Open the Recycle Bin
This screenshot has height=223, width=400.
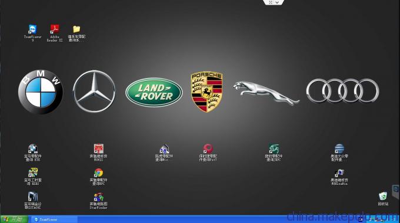click(x=383, y=199)
